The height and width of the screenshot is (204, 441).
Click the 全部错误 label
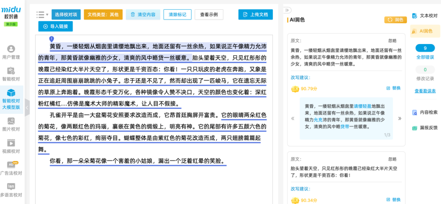[425, 58]
